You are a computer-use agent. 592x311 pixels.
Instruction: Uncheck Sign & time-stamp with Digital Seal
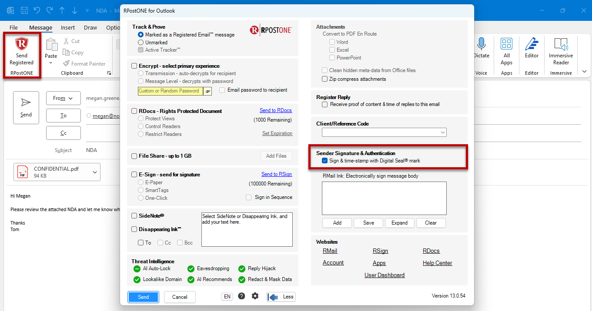click(324, 161)
